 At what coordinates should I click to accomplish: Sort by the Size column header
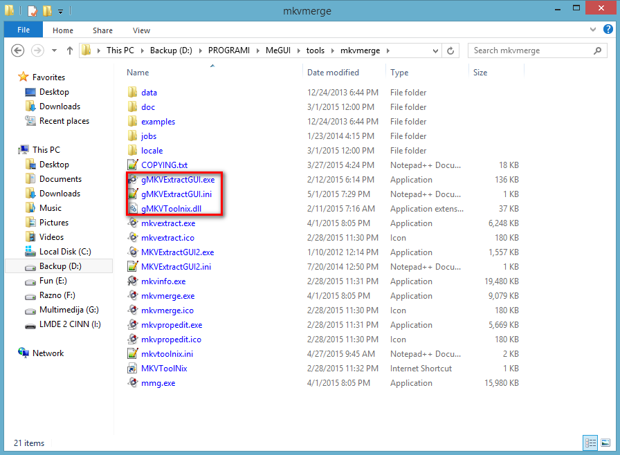(480, 73)
